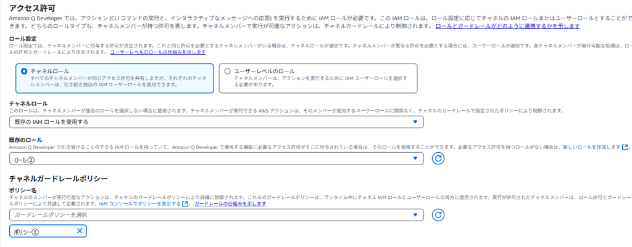The height and width of the screenshot is (247, 632).
Task: Open ユーザーレベルのロールの仕組みを示します link
Action: coord(158,52)
